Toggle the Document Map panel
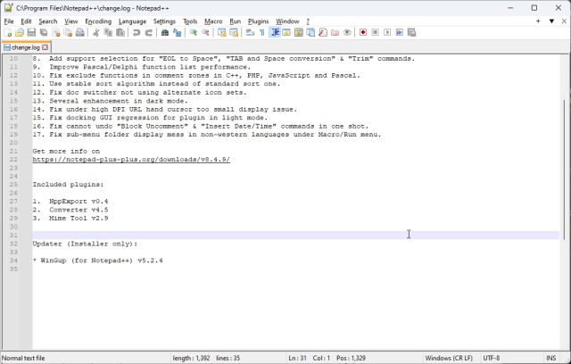Image resolution: width=571 pixels, height=364 pixels. click(x=299, y=33)
